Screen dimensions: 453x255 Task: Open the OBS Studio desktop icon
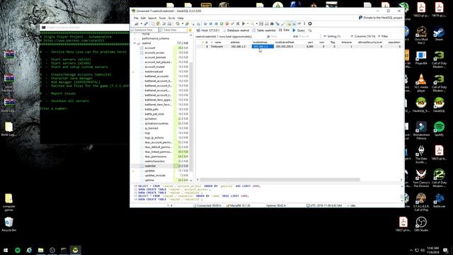tap(421, 224)
